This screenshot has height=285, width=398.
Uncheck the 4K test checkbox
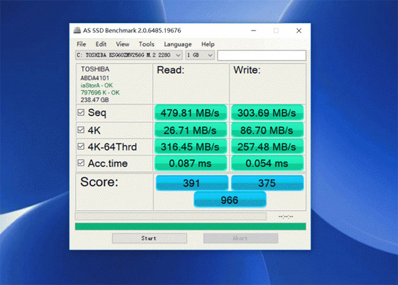(81, 130)
